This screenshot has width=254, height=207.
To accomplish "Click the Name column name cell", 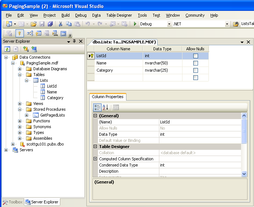I will [x=119, y=63].
